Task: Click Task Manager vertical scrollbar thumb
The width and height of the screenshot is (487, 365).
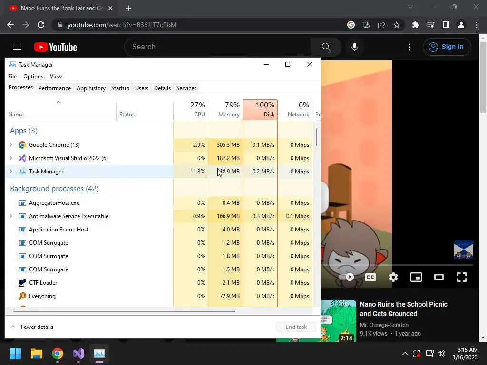Action: click(316, 137)
